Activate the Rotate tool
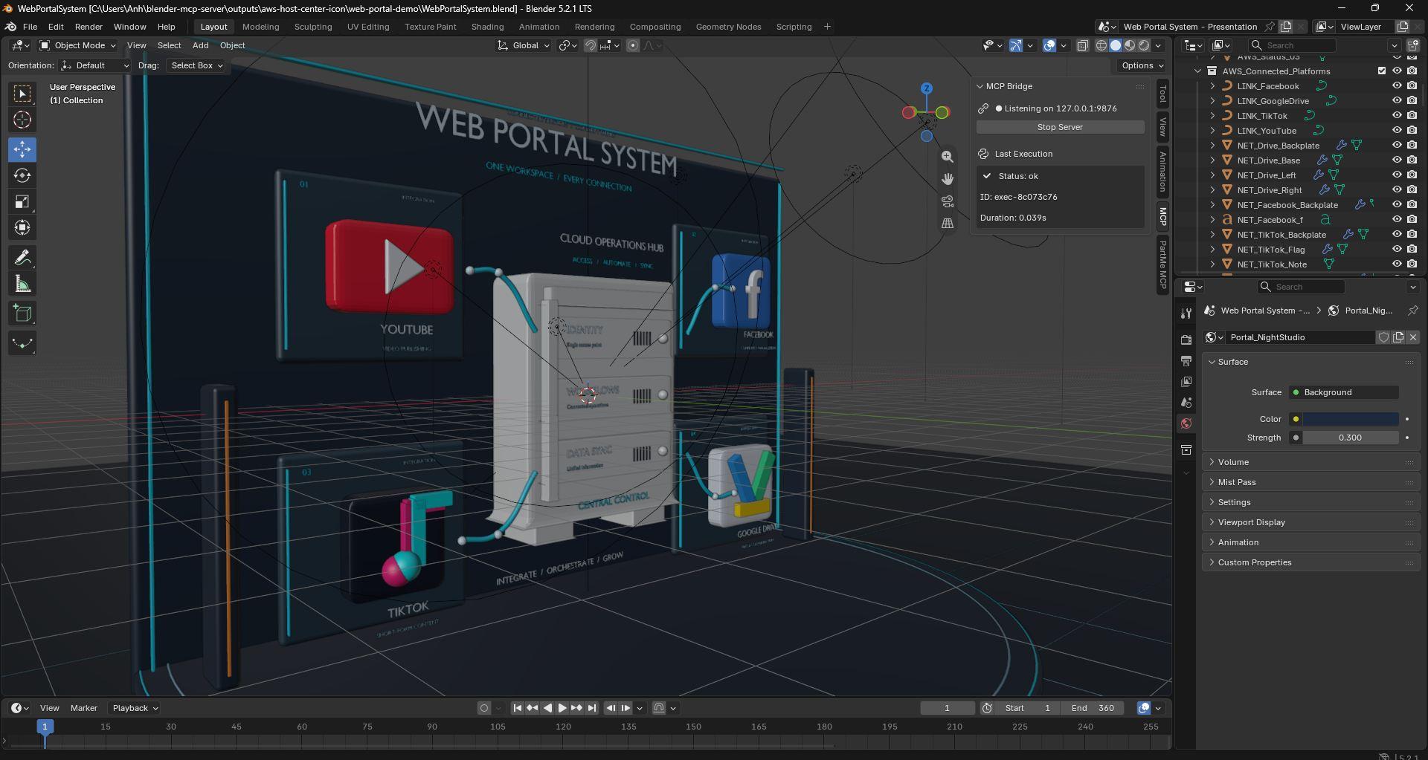Viewport: 1428px width, 760px height. [x=22, y=175]
